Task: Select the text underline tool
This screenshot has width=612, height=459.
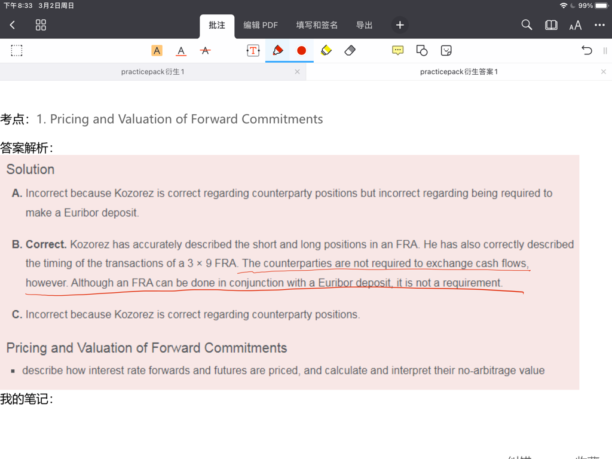Action: coord(181,51)
